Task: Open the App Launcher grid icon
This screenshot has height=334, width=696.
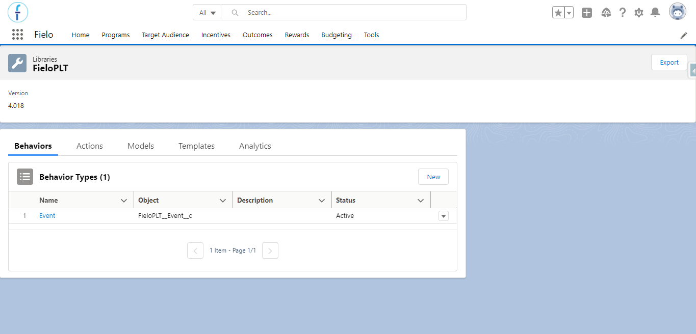Action: pos(17,35)
